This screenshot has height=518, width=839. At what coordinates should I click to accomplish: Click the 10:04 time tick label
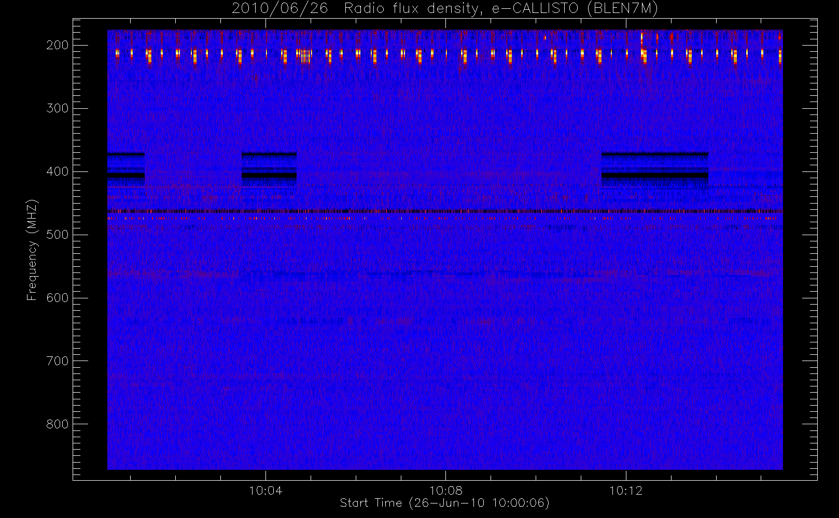[265, 491]
